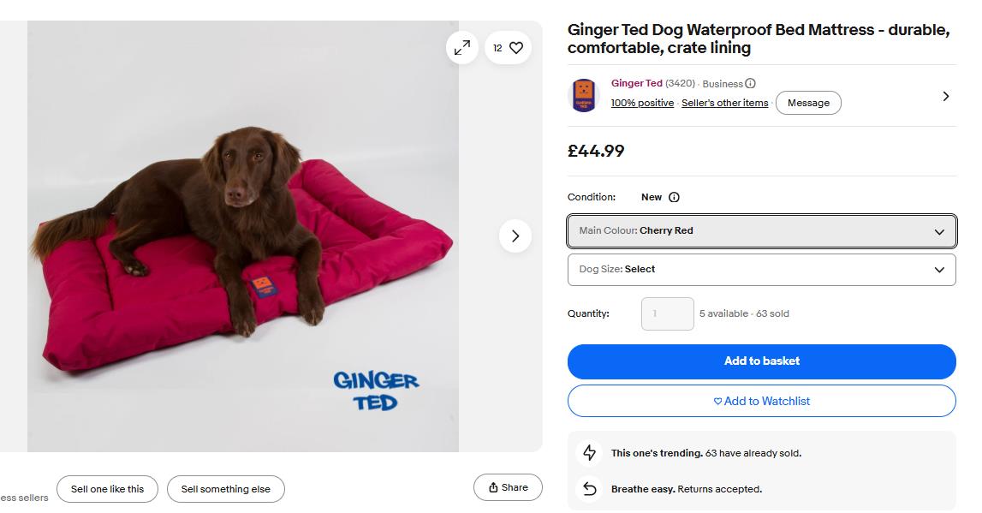This screenshot has width=982, height=513.
Task: Click the returns arrow icon
Action: click(589, 488)
